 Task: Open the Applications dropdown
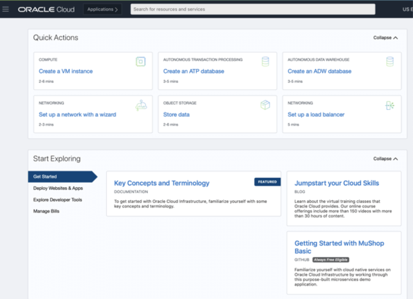(x=102, y=9)
